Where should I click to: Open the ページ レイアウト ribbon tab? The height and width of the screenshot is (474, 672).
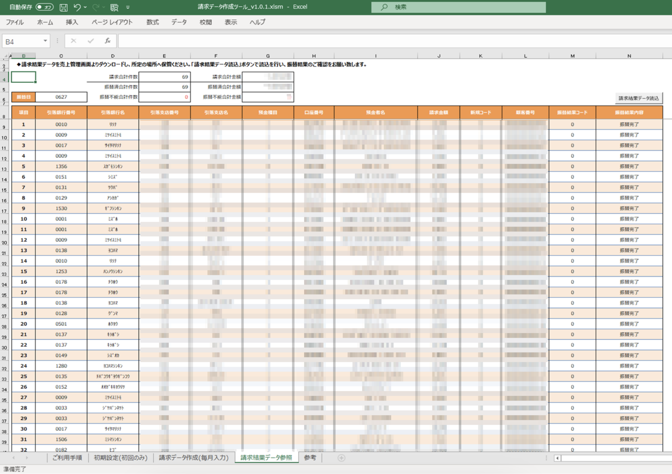[x=112, y=22]
